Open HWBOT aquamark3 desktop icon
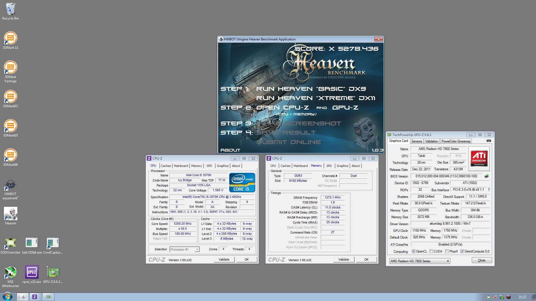 click(10, 190)
